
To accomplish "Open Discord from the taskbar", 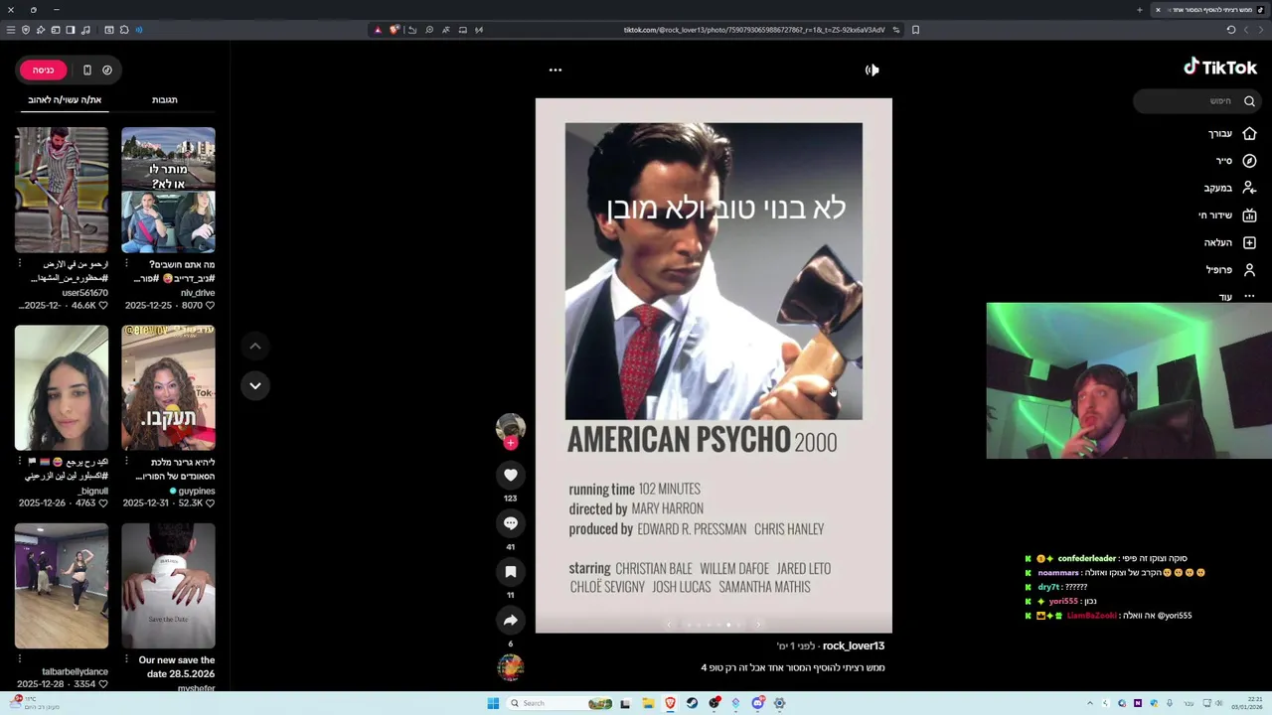I will click(757, 703).
